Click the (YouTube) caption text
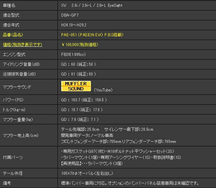The height and width of the screenshot is (188, 216). coord(103,90)
